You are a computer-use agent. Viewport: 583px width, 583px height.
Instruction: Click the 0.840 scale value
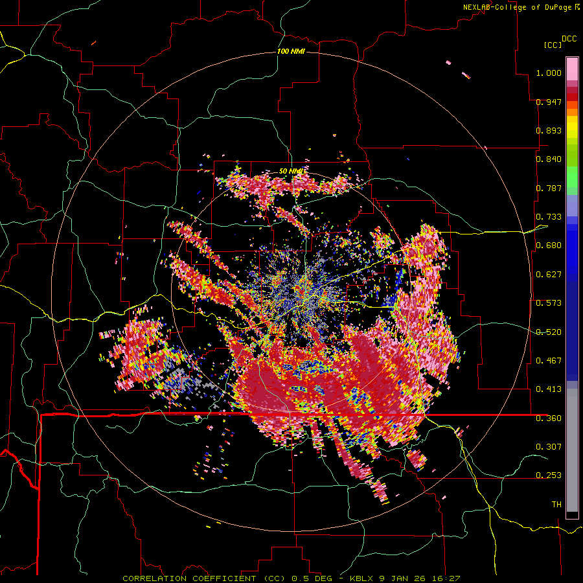[549, 159]
